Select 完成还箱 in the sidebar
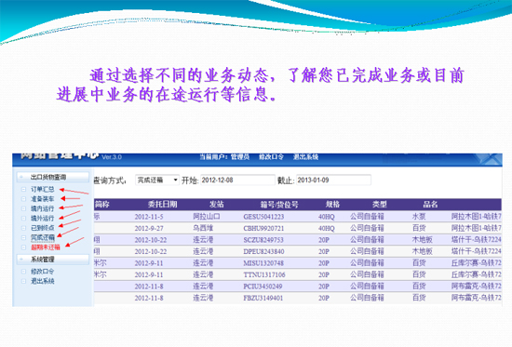This screenshot has width=512, height=347. (x=43, y=237)
